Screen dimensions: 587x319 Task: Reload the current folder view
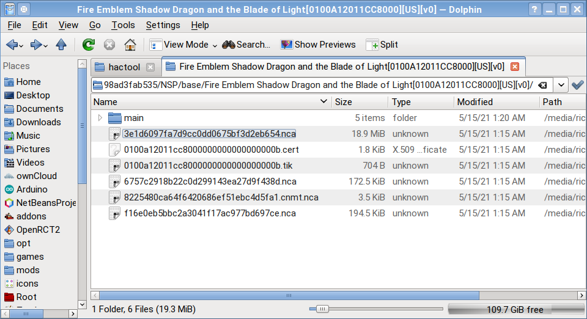point(89,45)
